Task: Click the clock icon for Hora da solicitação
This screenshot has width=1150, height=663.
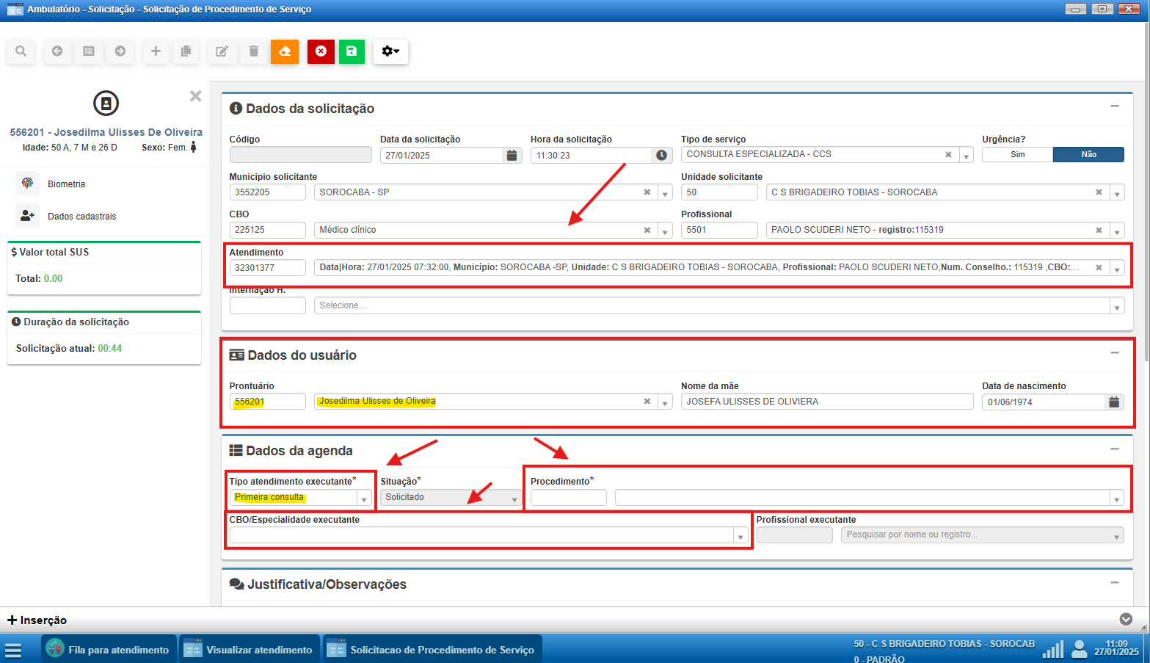Action: pyautogui.click(x=661, y=156)
